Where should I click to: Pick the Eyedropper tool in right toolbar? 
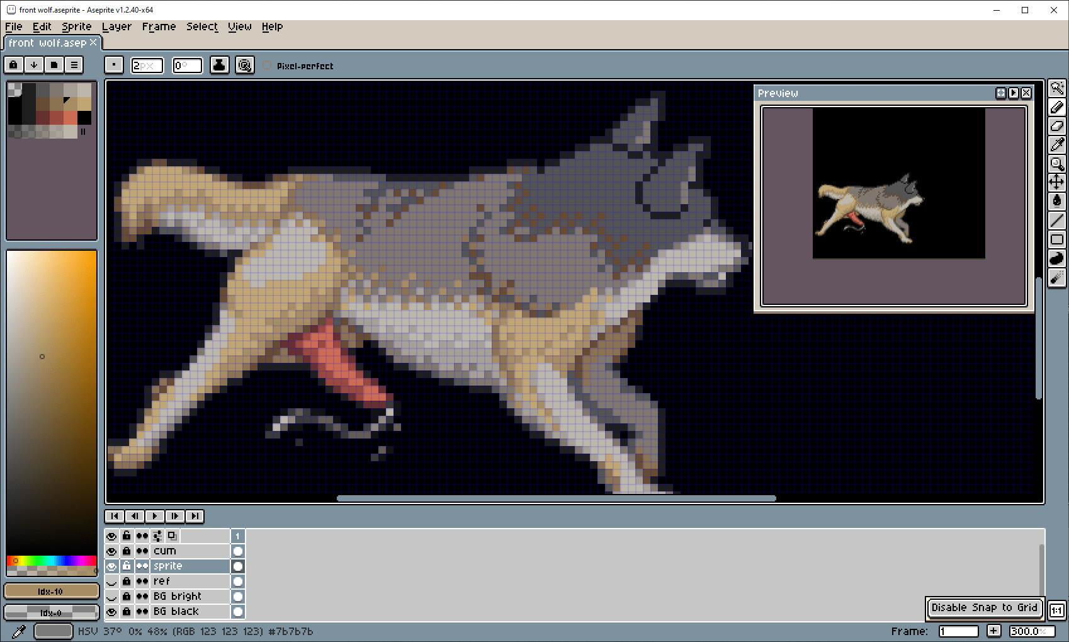[x=1057, y=145]
